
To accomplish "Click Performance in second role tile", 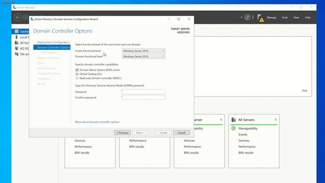I will tap(138, 141).
